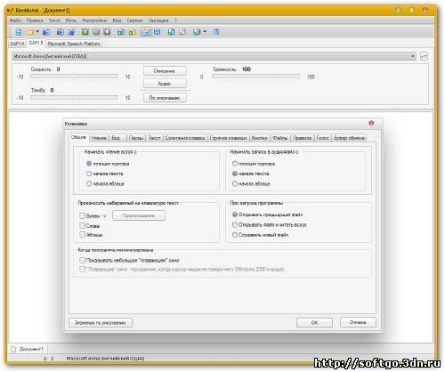Check the floating window option checkbox
Image resolution: width=445 pixels, height=372 pixels.
82,260
